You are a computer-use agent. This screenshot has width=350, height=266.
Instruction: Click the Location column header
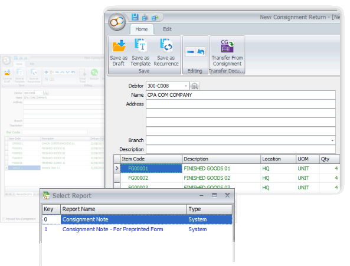click(x=278, y=159)
